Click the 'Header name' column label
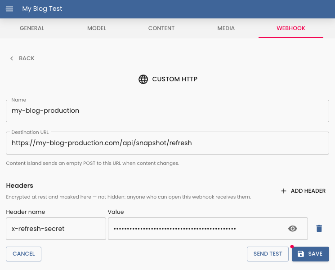This screenshot has width=335, height=270. (x=26, y=212)
